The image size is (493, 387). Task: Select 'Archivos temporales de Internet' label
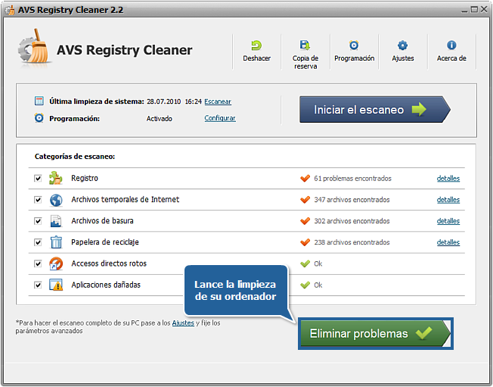click(x=125, y=200)
